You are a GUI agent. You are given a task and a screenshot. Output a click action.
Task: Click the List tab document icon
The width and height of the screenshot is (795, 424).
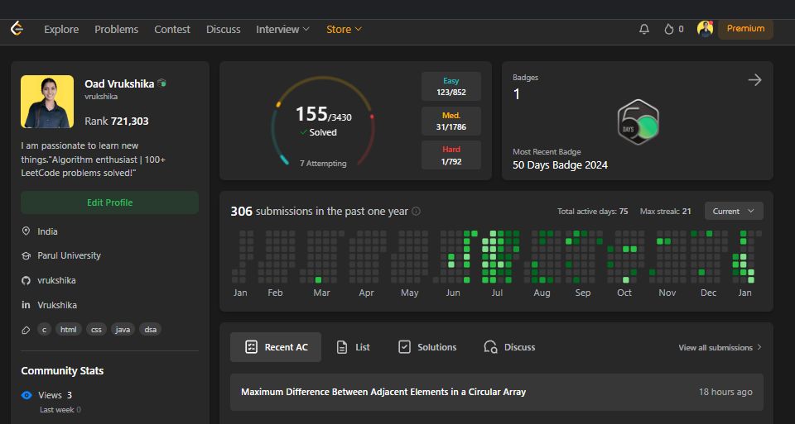tap(342, 347)
